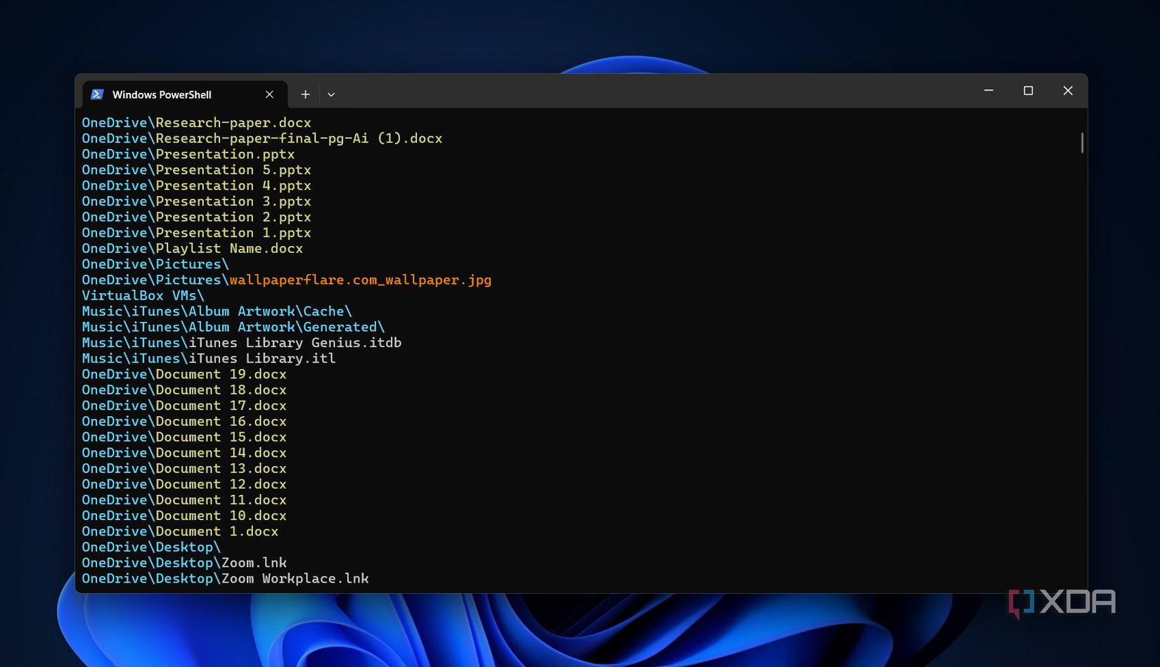This screenshot has width=1160, height=667.
Task: Click the Document 17.docx entry
Action: coord(184,406)
